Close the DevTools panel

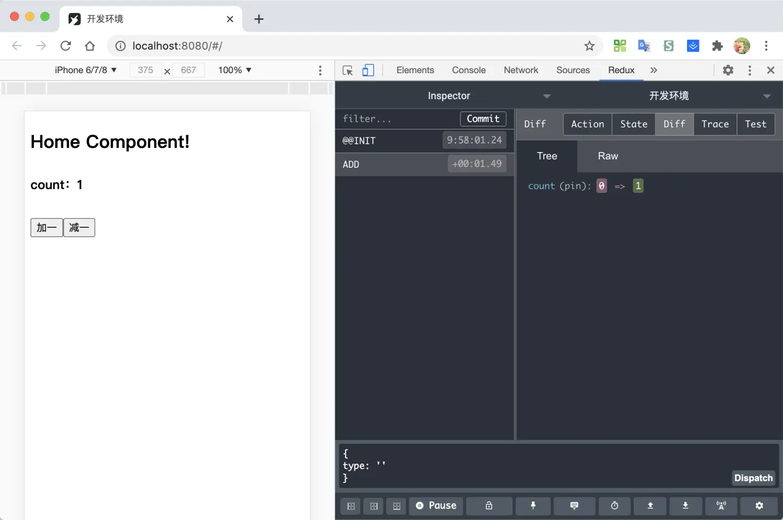point(770,71)
